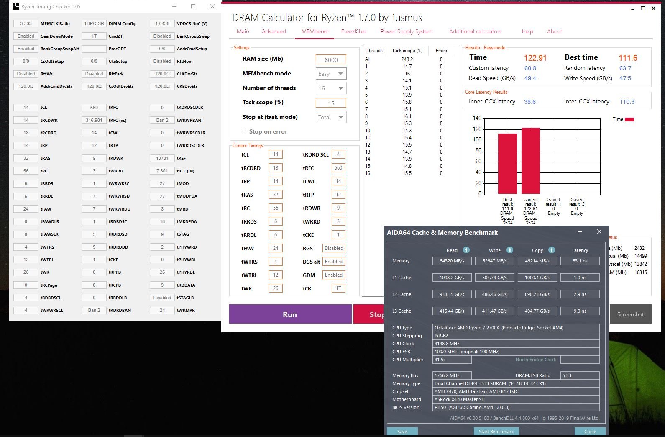Click the Screenshot button
Viewport: 665px width, 437px height.
click(630, 314)
